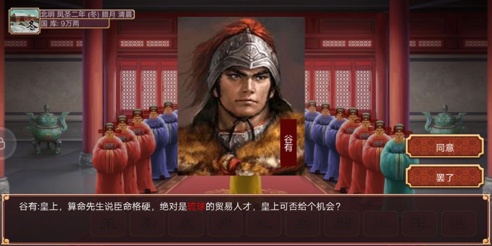Select the 策 (strategy) menu tile
Screen dimensions: 492x246
108,223
